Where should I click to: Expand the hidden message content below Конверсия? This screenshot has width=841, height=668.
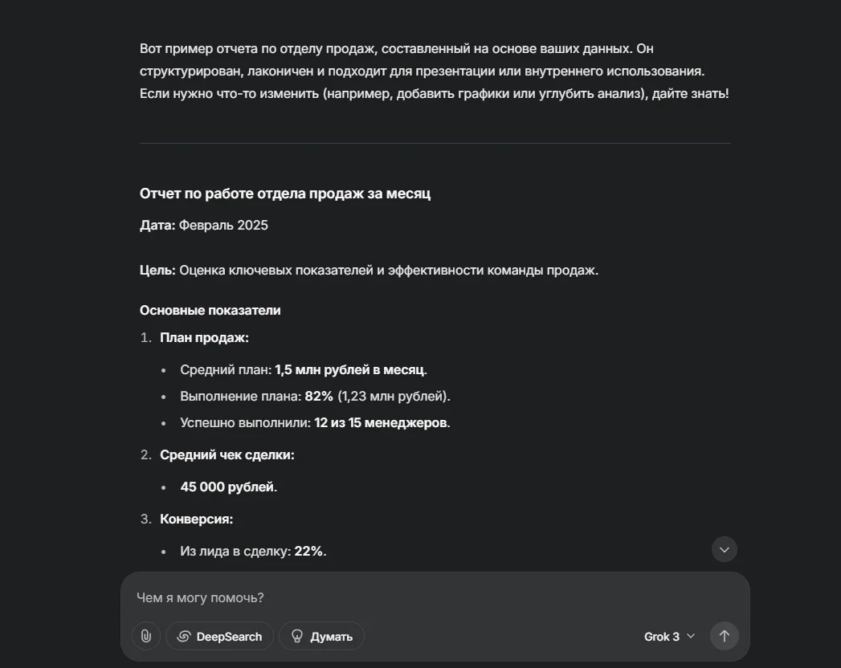tap(724, 549)
